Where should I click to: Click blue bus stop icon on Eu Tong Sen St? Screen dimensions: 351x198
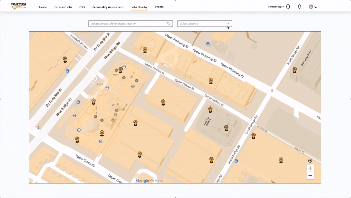[x=67, y=71]
